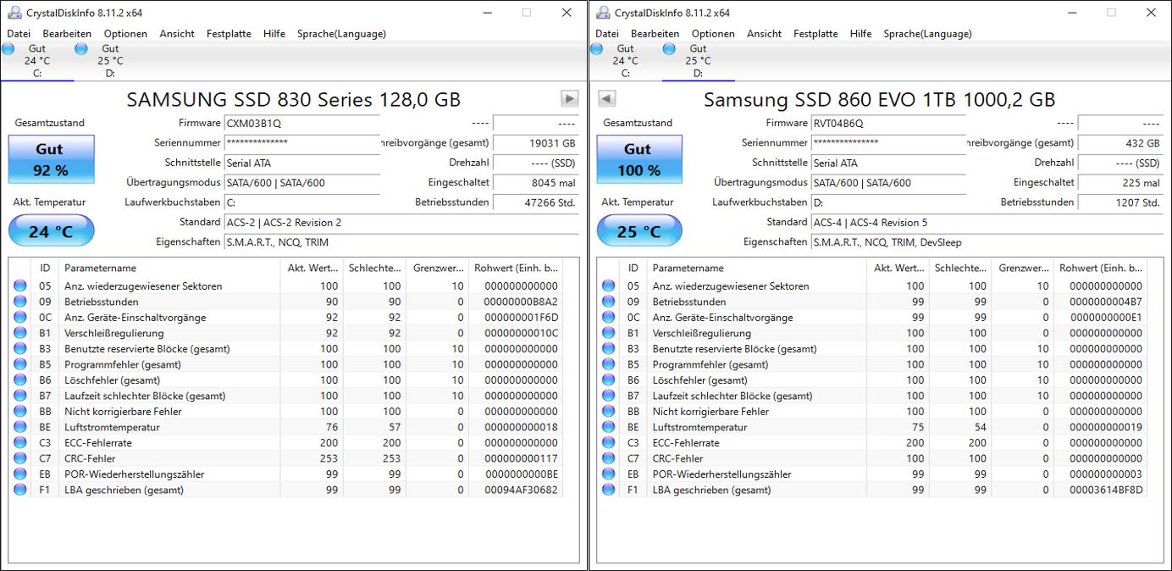This screenshot has height=571, width=1172.
Task: Open Bearbeiten menu in left window
Action: click(x=67, y=34)
